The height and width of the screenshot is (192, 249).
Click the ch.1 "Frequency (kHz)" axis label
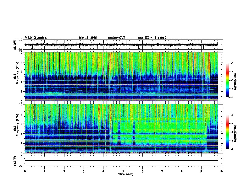pyautogui.click(x=17, y=73)
